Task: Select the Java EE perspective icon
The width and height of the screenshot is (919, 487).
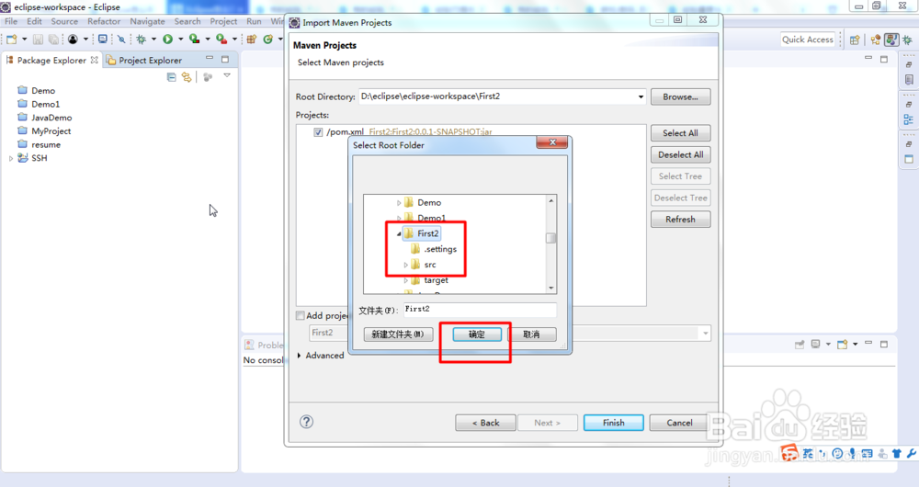Action: pyautogui.click(x=891, y=40)
